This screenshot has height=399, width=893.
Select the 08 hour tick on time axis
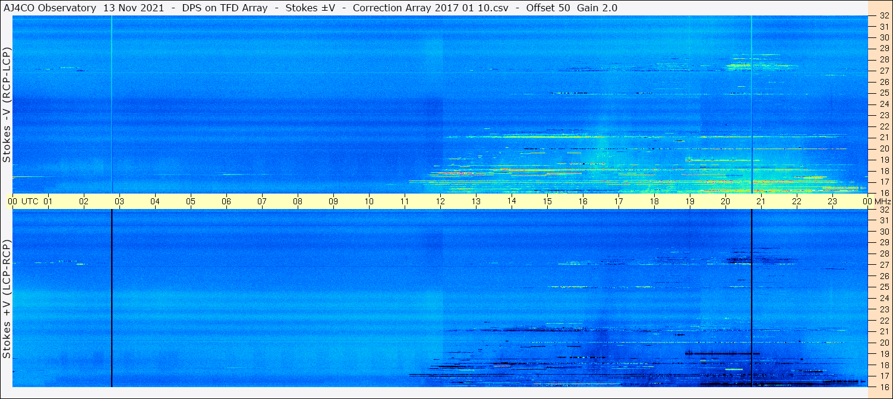(298, 201)
